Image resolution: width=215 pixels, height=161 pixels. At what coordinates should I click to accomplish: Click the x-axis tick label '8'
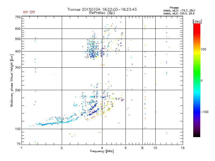(x=142, y=148)
